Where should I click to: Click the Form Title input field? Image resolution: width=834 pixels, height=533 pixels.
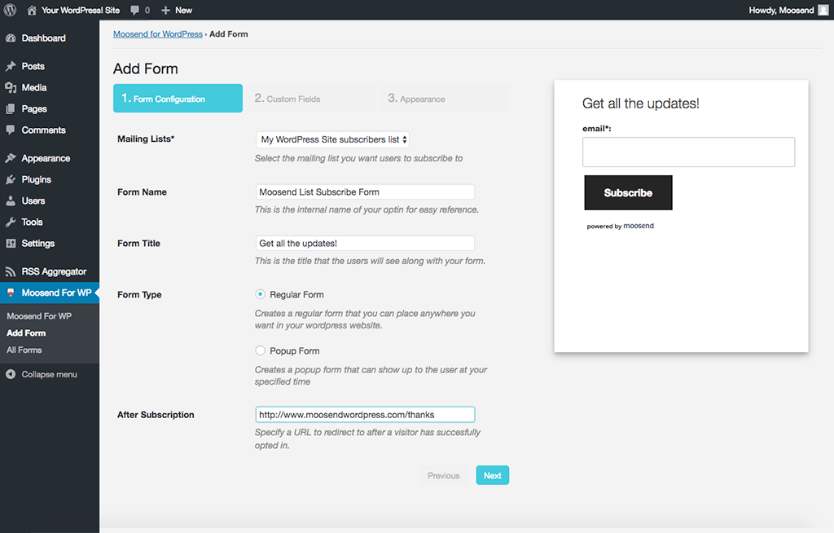coord(365,244)
